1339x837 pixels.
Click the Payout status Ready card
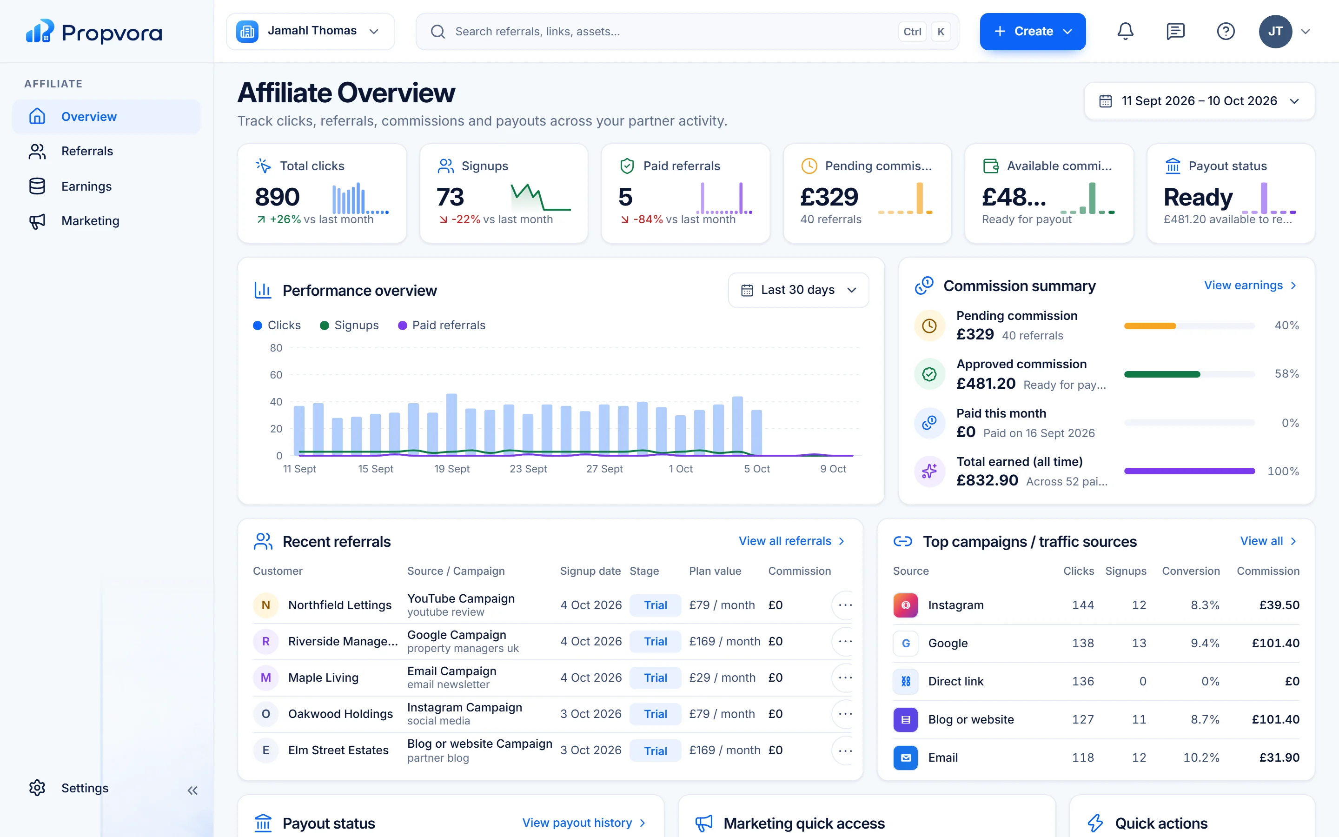[1231, 193]
